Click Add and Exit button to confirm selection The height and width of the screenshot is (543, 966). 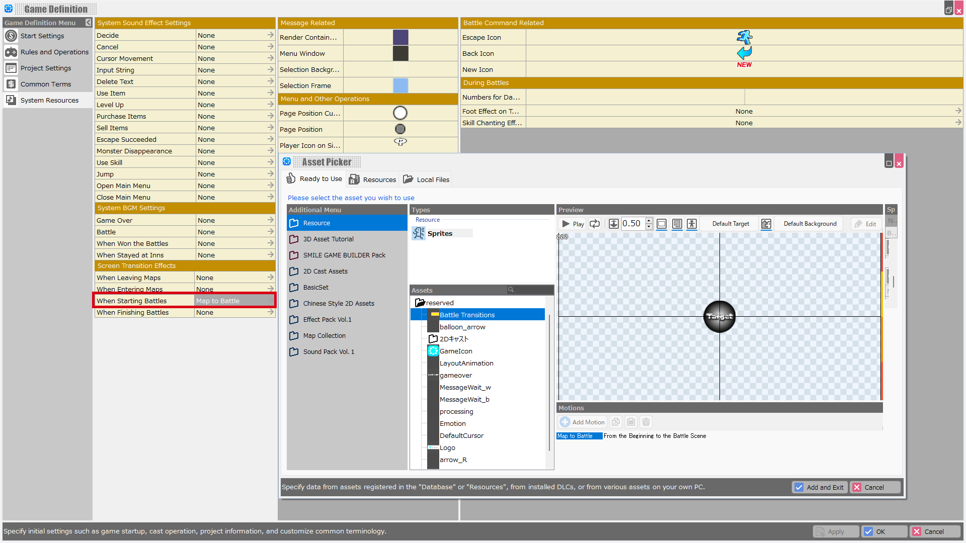[x=819, y=487]
